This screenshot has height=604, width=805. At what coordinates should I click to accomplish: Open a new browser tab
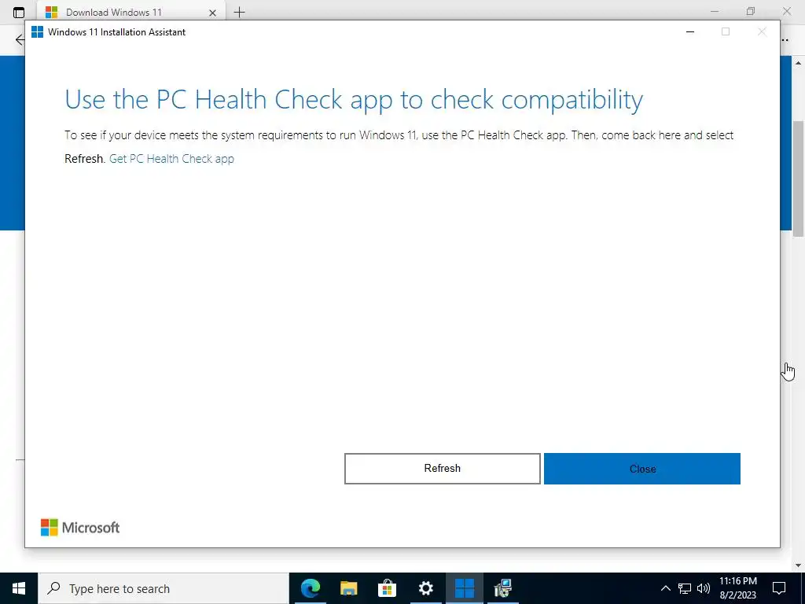(239, 13)
